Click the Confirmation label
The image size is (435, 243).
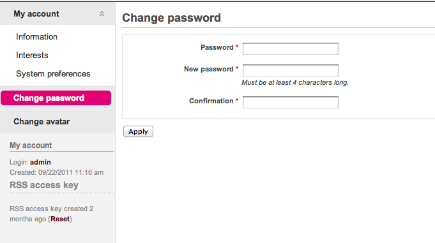click(x=211, y=101)
